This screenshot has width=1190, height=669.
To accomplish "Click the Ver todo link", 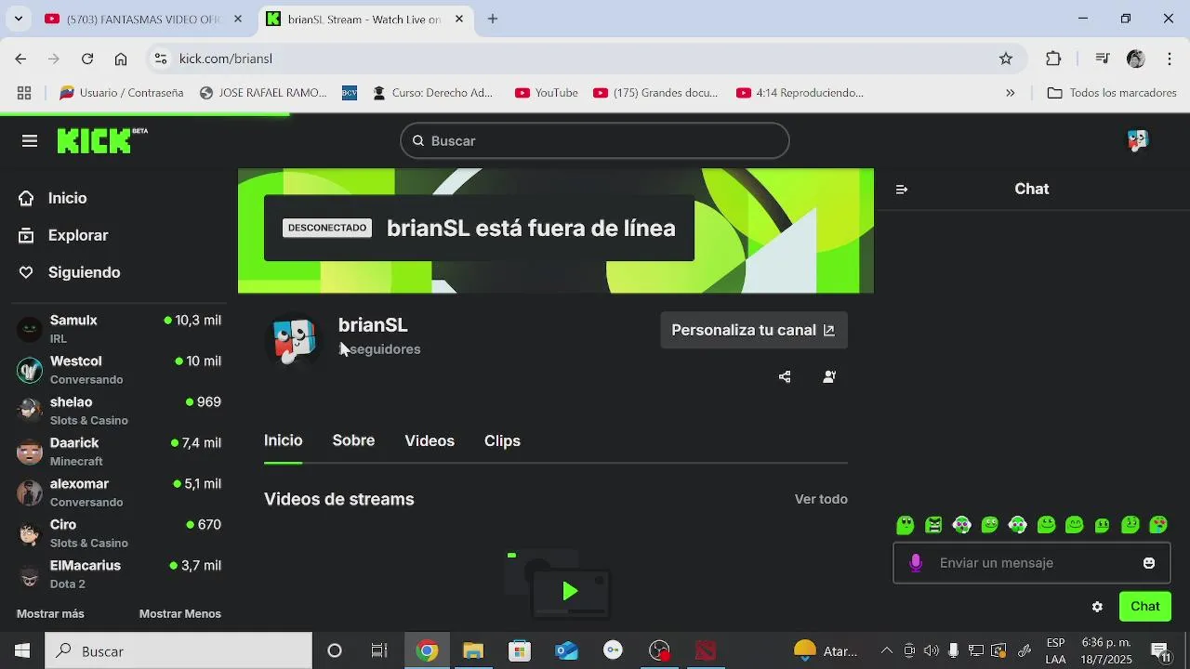I will (x=821, y=499).
